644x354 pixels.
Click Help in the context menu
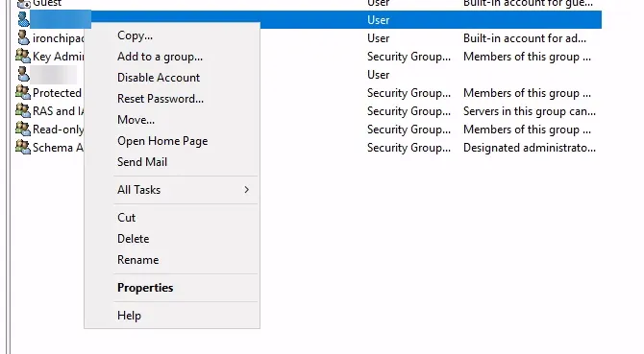pos(129,316)
